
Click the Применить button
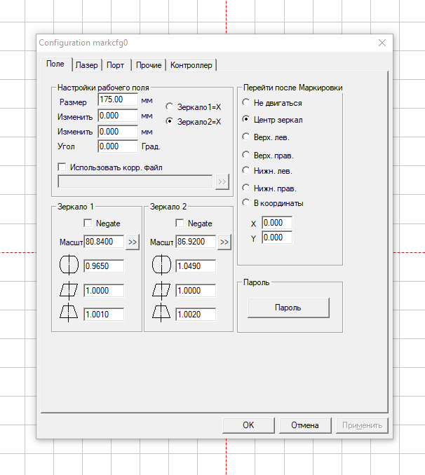coord(362,425)
